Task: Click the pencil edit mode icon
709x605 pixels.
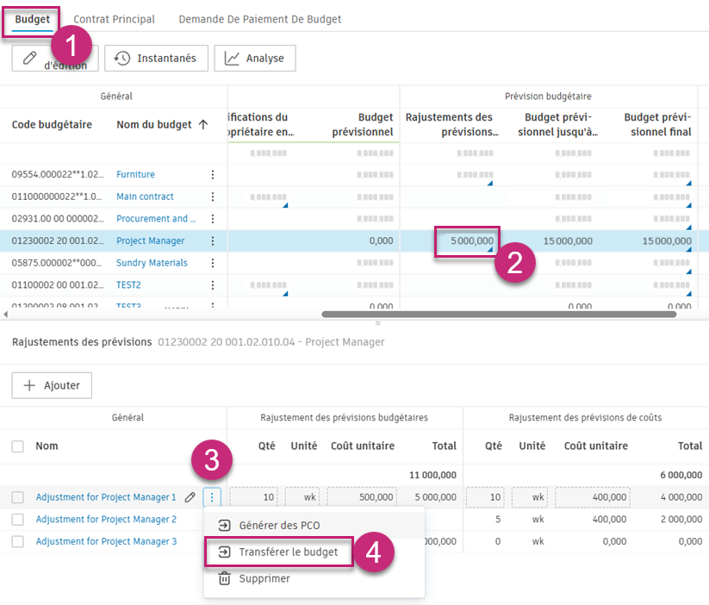Action: tap(30, 58)
